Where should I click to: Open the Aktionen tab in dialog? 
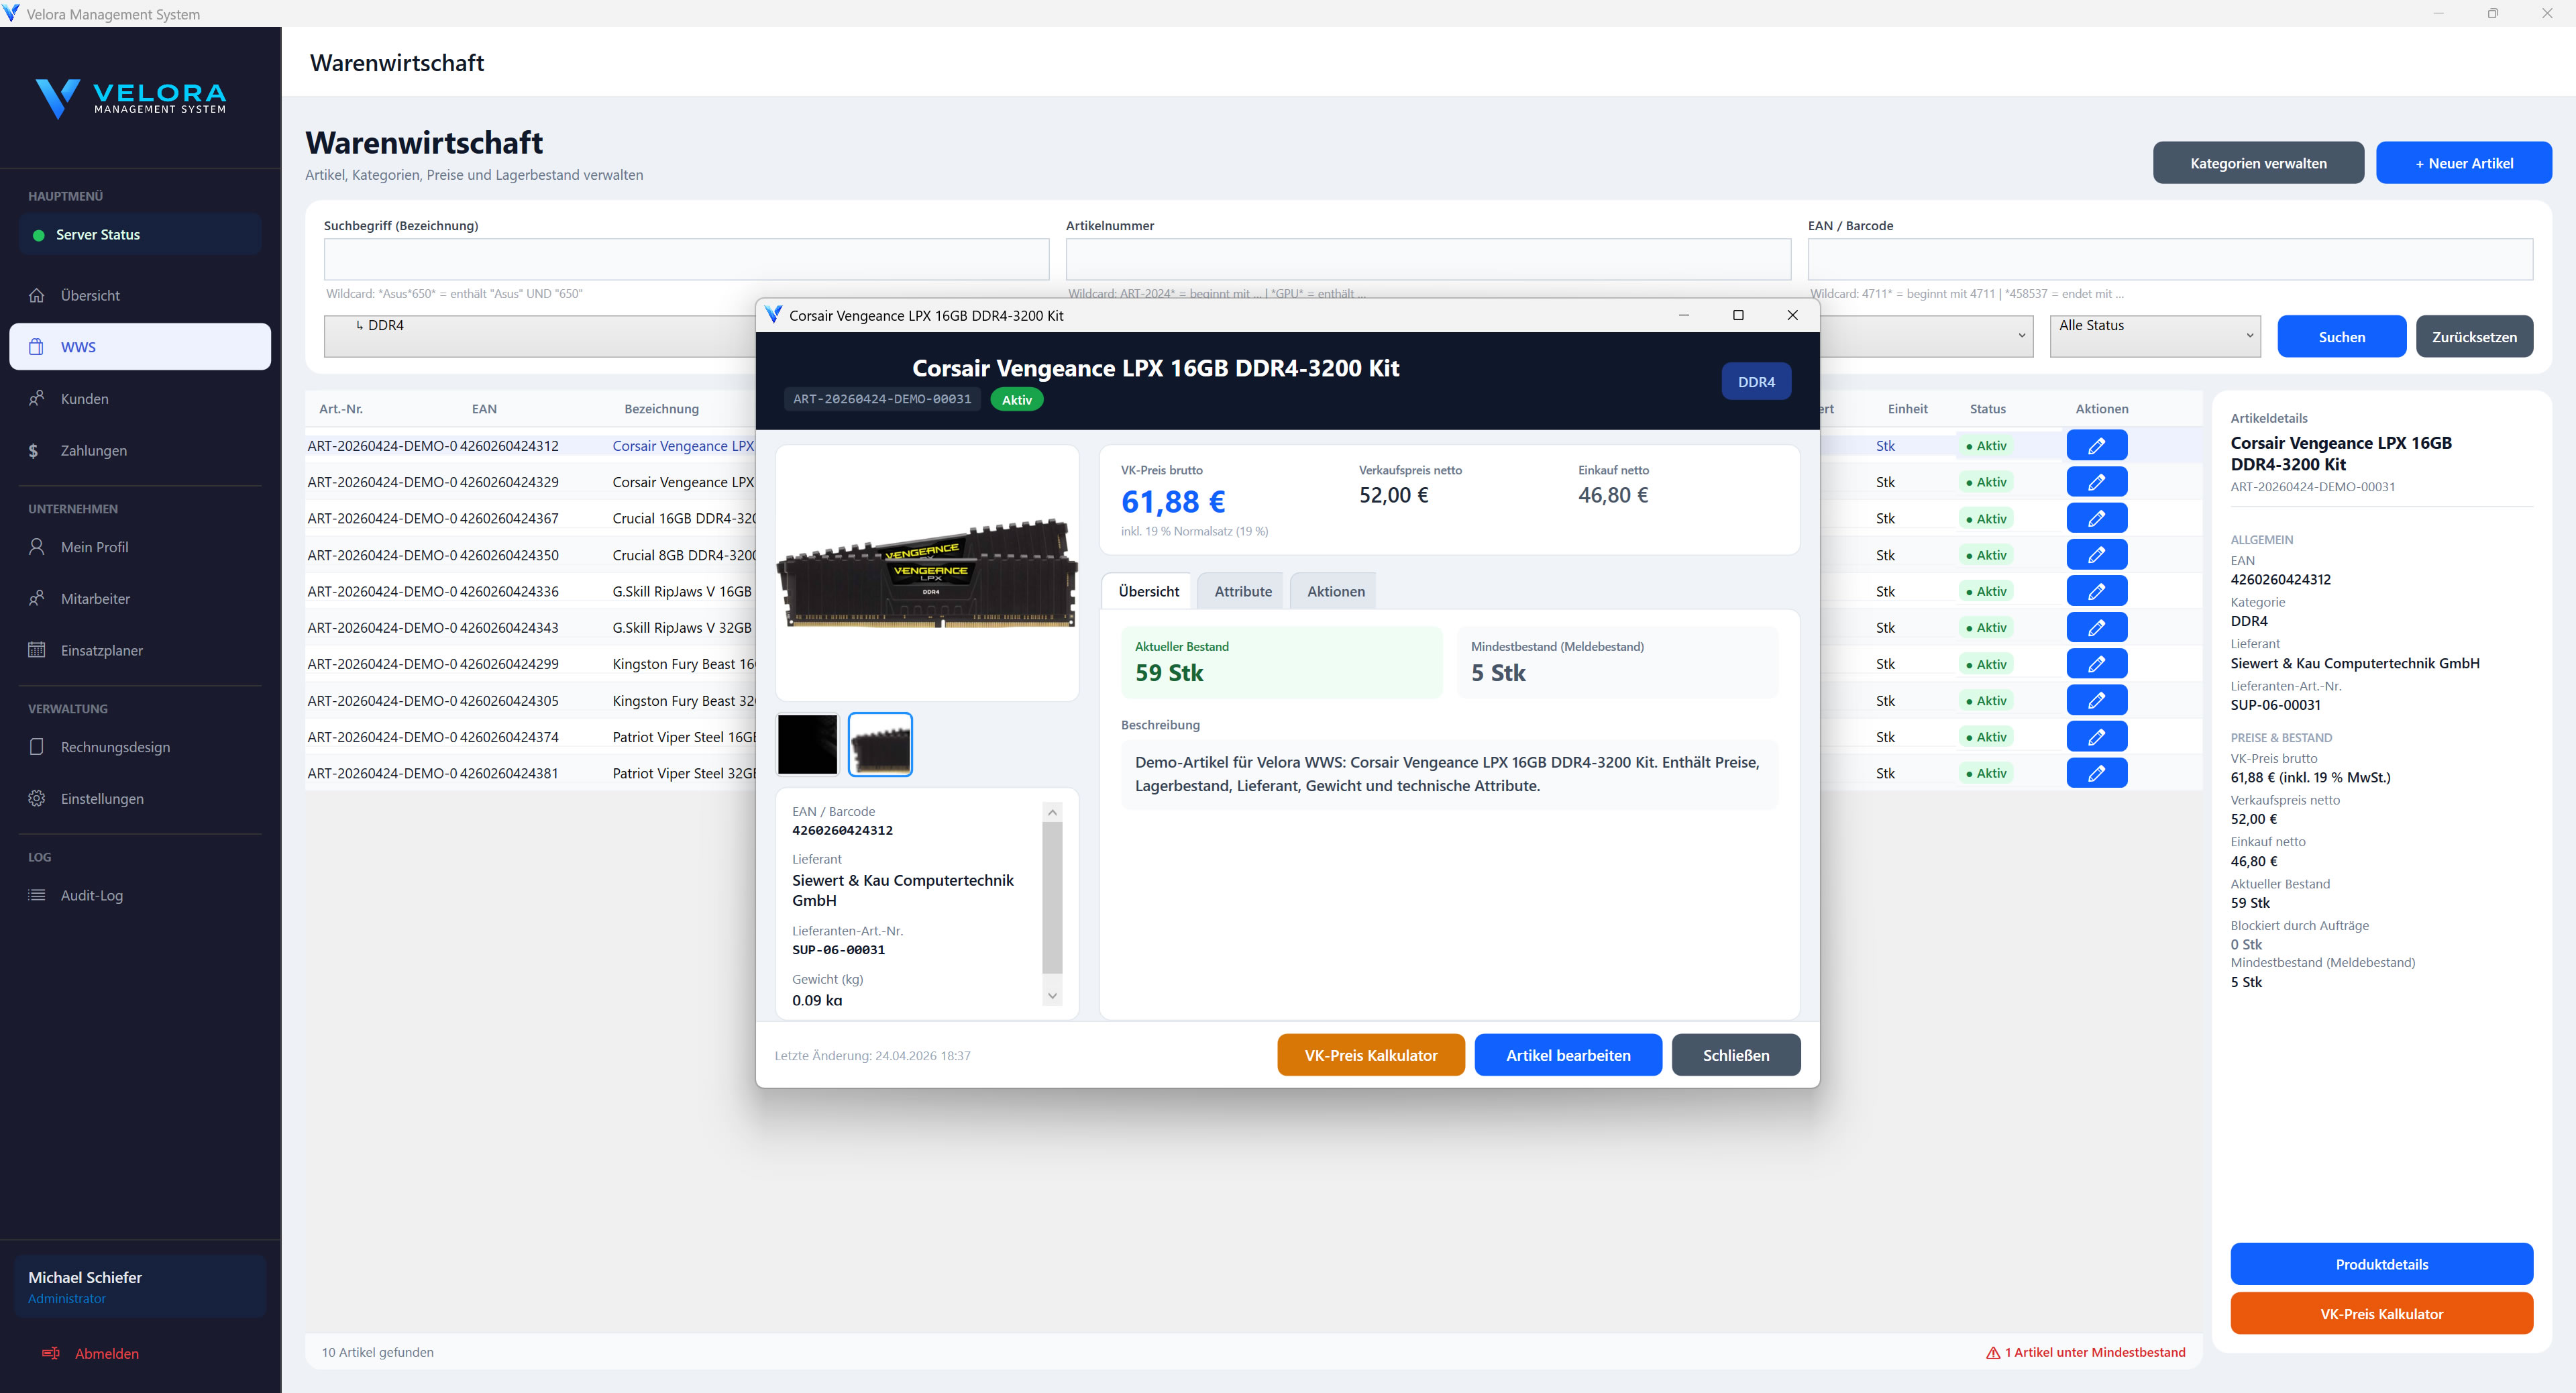[x=1335, y=591]
